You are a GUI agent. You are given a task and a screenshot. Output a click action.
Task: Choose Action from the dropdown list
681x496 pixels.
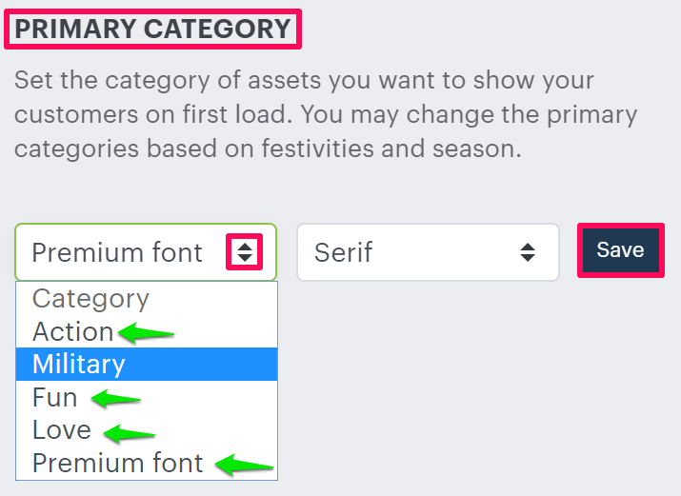(x=72, y=331)
